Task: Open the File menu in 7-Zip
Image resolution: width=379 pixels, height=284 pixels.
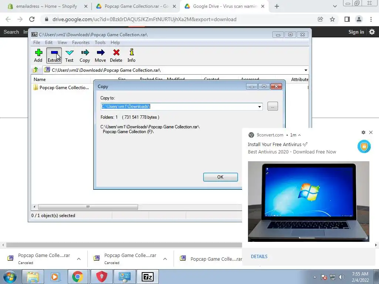Action: pyautogui.click(x=37, y=43)
